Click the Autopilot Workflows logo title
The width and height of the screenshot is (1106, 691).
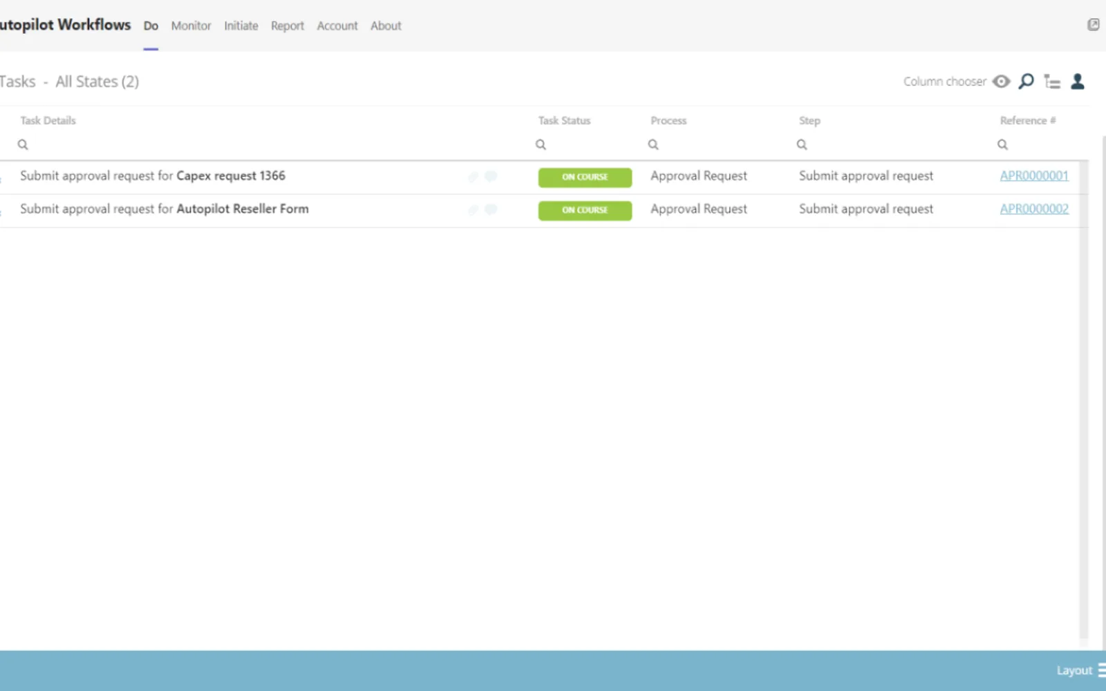click(65, 25)
